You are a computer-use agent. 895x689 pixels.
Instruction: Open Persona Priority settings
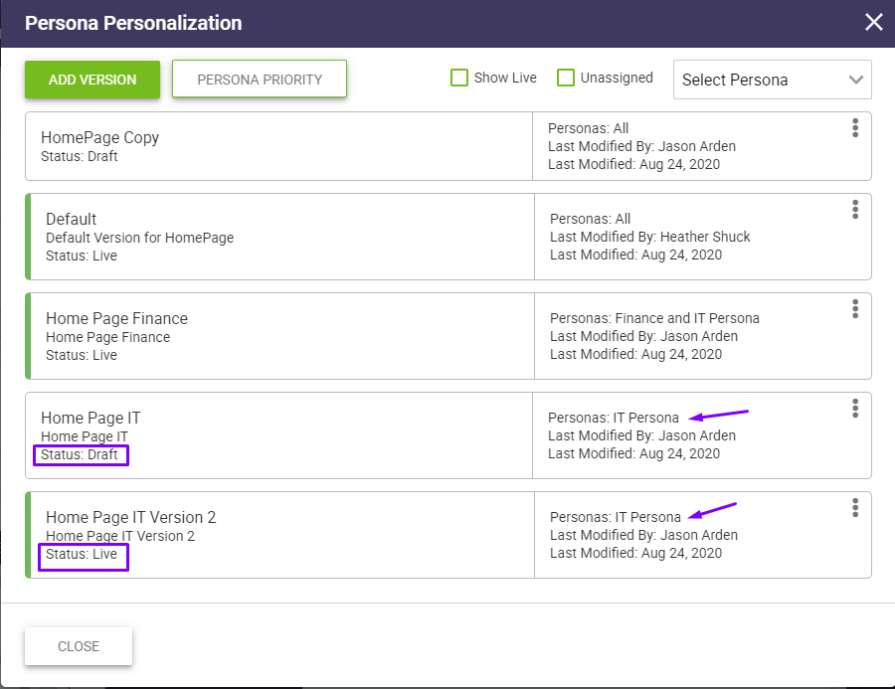tap(260, 80)
